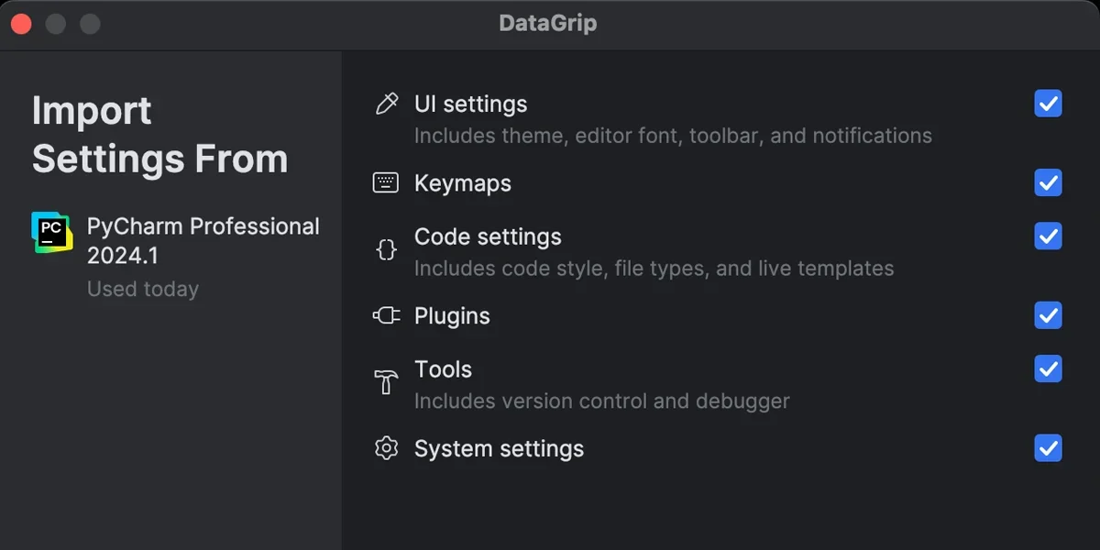The height and width of the screenshot is (550, 1100).
Task: Click the pencil icon beside UI settings
Action: pos(387,104)
